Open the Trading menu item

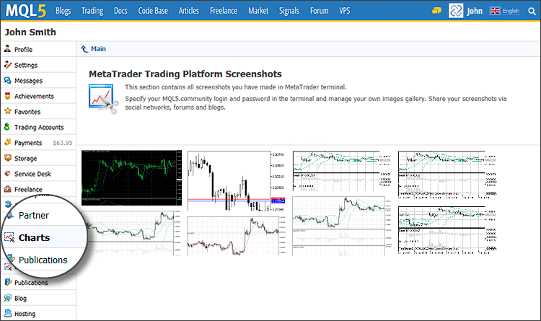point(92,11)
